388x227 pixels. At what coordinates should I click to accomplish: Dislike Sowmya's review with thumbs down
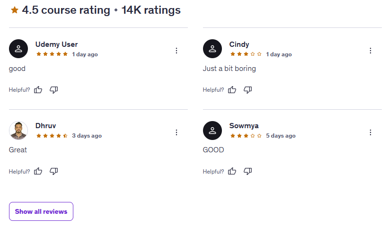click(248, 171)
